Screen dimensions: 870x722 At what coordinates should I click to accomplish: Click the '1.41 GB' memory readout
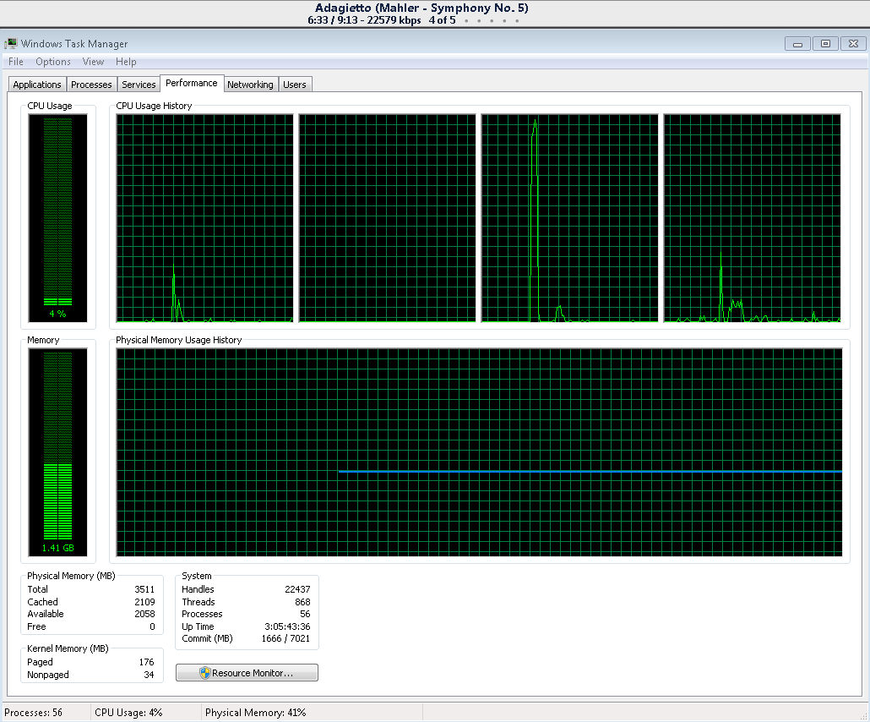click(x=57, y=548)
